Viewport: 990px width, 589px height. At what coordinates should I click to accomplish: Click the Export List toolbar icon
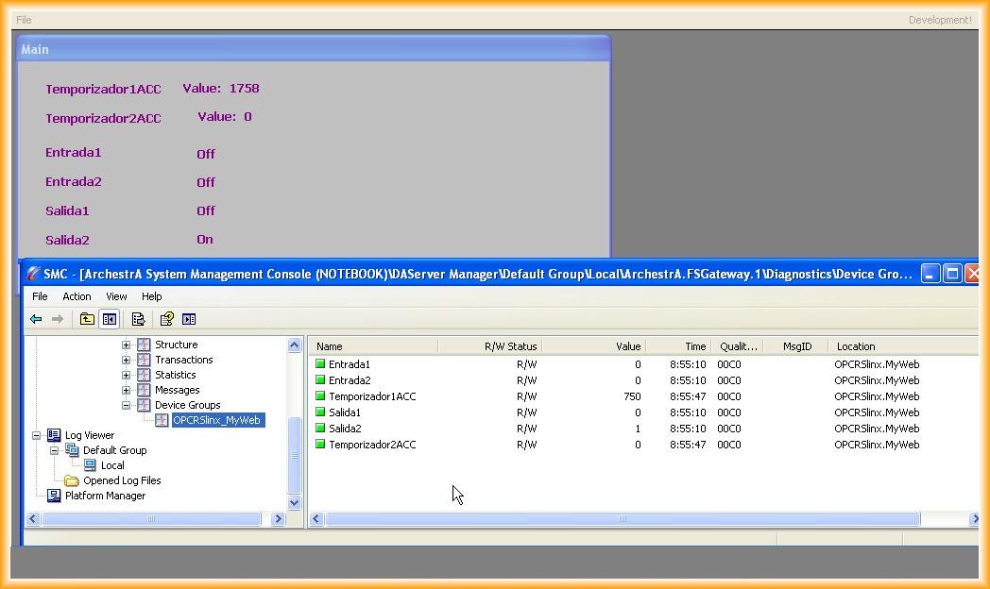(x=138, y=319)
